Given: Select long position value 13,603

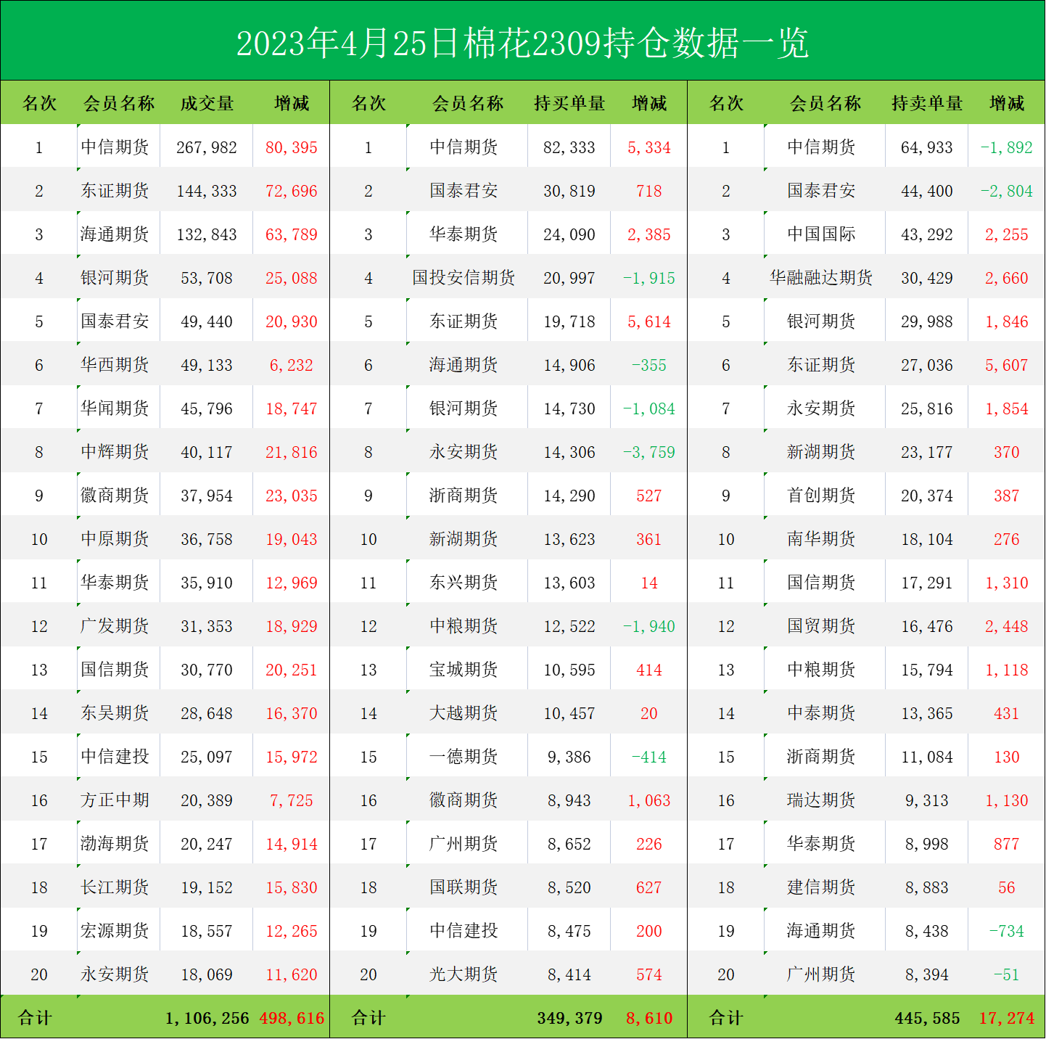Looking at the screenshot, I should (569, 583).
